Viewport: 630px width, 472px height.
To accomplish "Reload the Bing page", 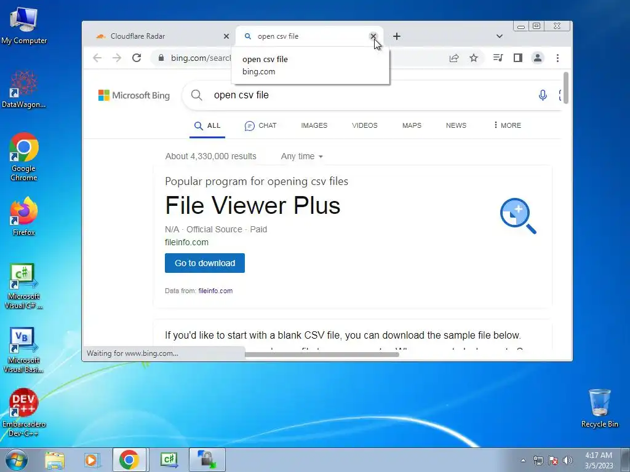I will 137,58.
